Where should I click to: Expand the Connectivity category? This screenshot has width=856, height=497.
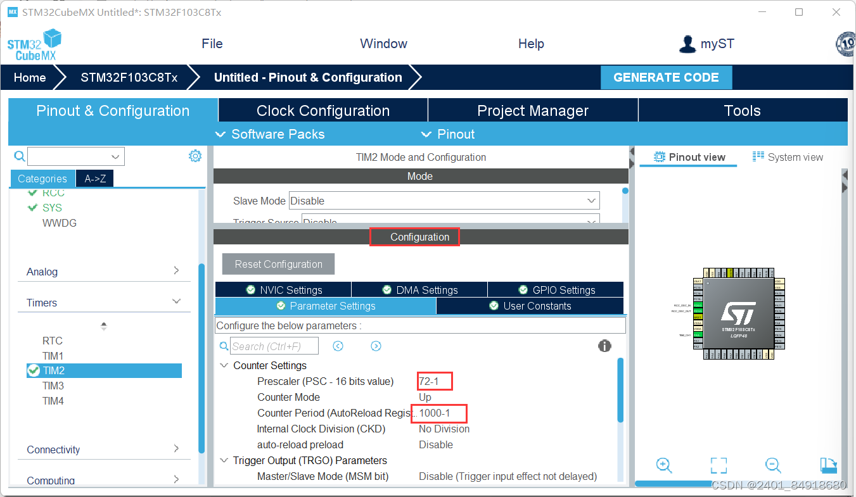(104, 450)
